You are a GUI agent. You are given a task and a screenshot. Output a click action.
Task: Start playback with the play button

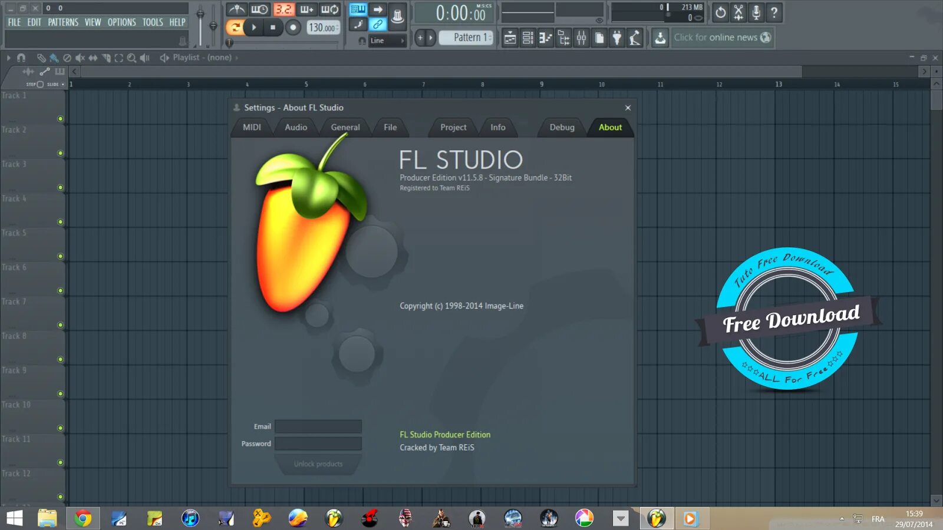pyautogui.click(x=254, y=27)
